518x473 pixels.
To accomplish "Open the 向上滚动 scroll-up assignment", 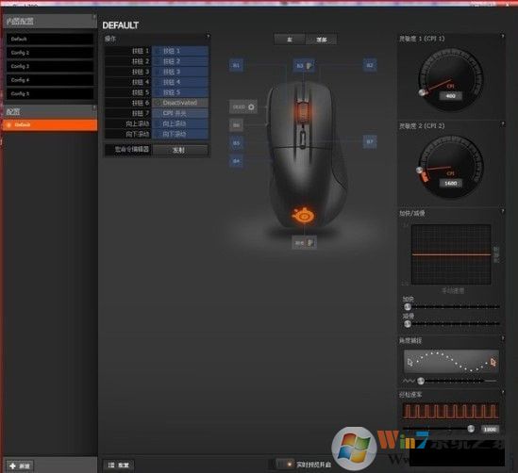I will pos(180,123).
